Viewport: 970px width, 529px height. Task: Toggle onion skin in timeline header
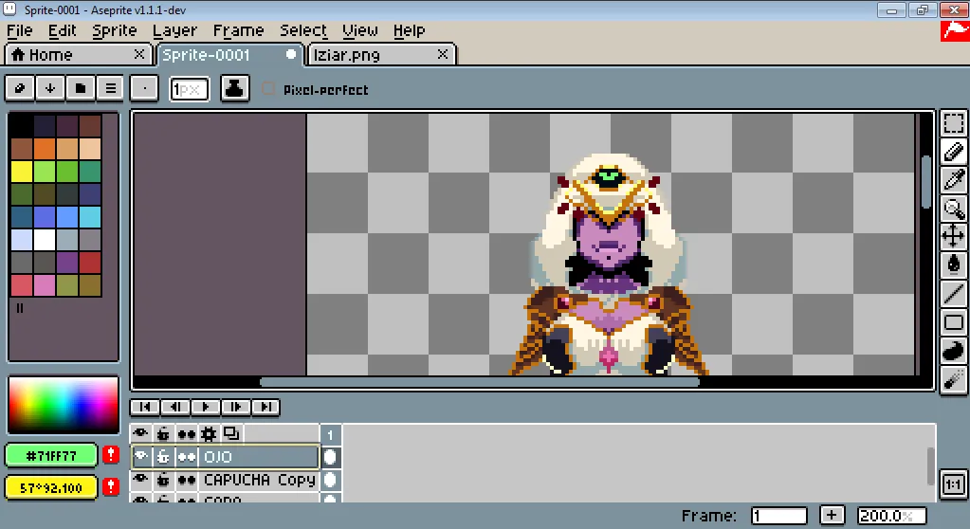tap(231, 433)
